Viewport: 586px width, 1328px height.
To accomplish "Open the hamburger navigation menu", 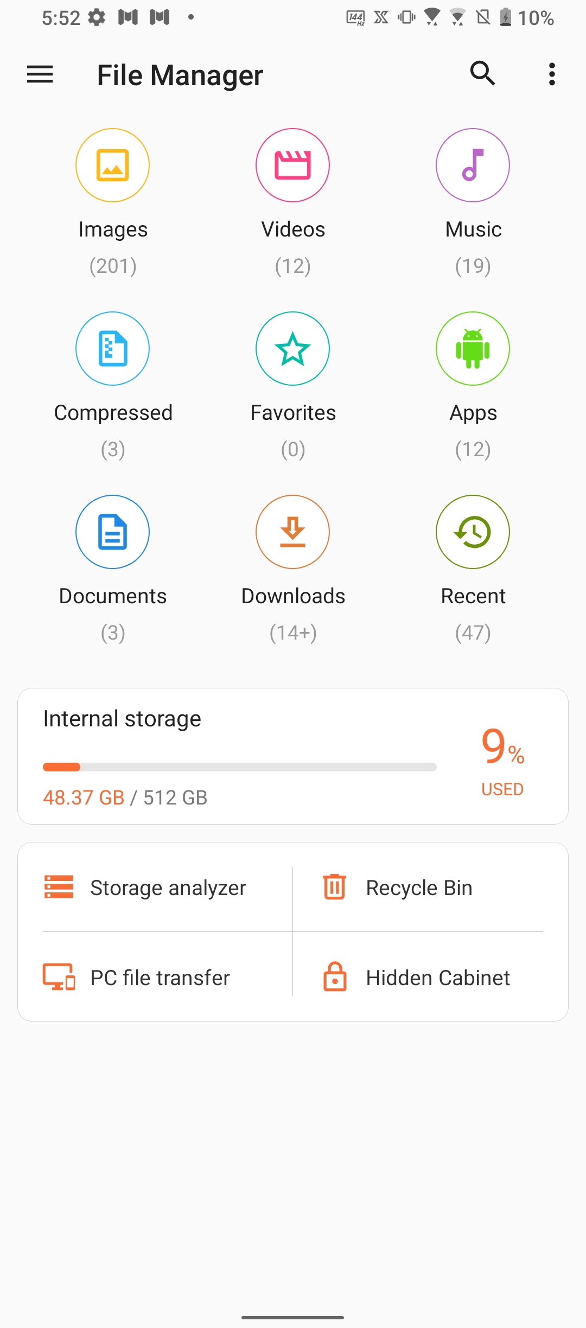I will click(x=40, y=74).
